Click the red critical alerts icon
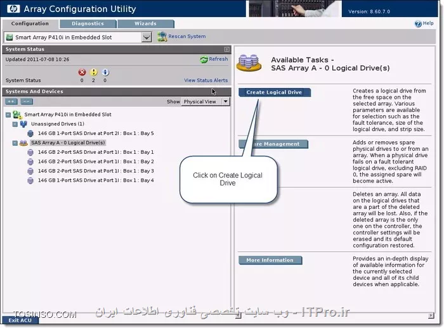This screenshot has width=444, height=328. point(82,72)
